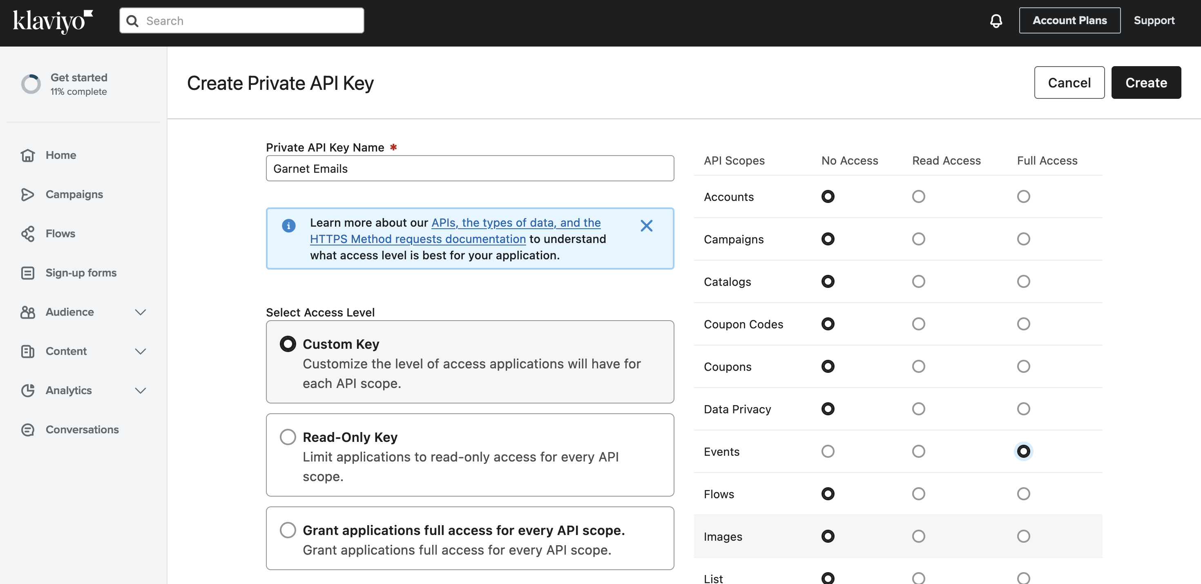Open Account Plans from top bar
Screen dimensions: 1201x584
click(1069, 20)
